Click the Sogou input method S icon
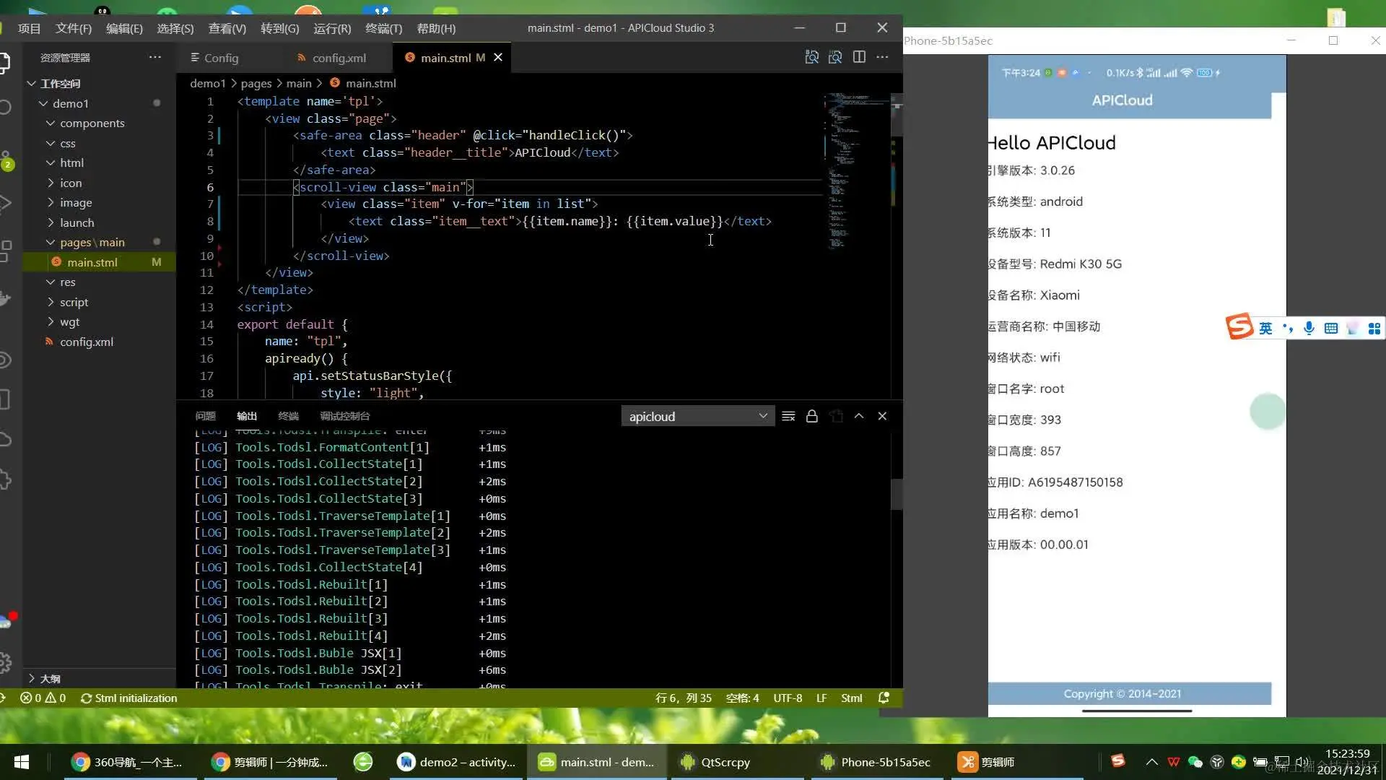1386x780 pixels. tap(1239, 327)
